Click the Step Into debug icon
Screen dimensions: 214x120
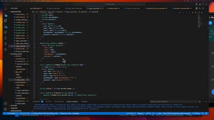pos(186,13)
